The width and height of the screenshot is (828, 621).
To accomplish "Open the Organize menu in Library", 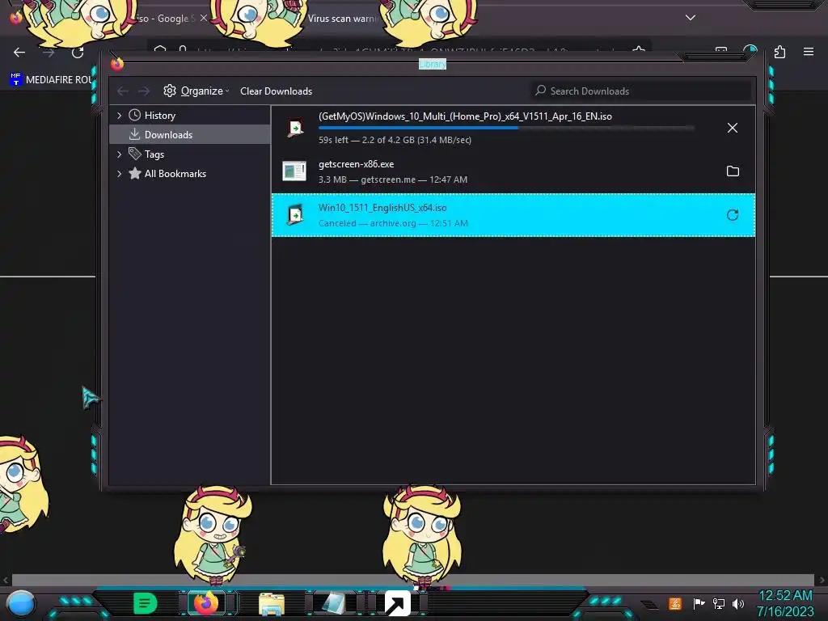I will [196, 91].
